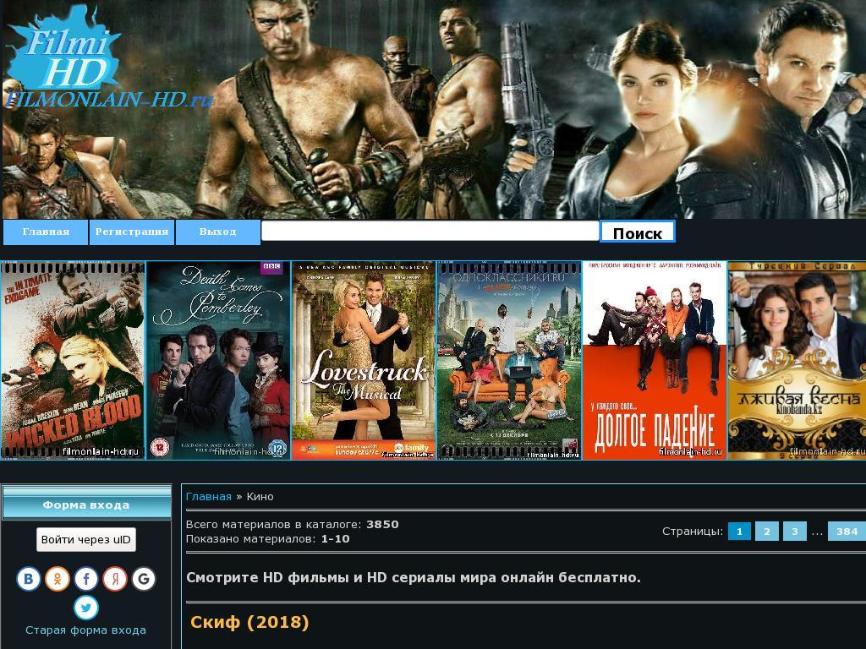Sign in with the Twitter icon
This screenshot has width=866, height=649.
coord(86,608)
